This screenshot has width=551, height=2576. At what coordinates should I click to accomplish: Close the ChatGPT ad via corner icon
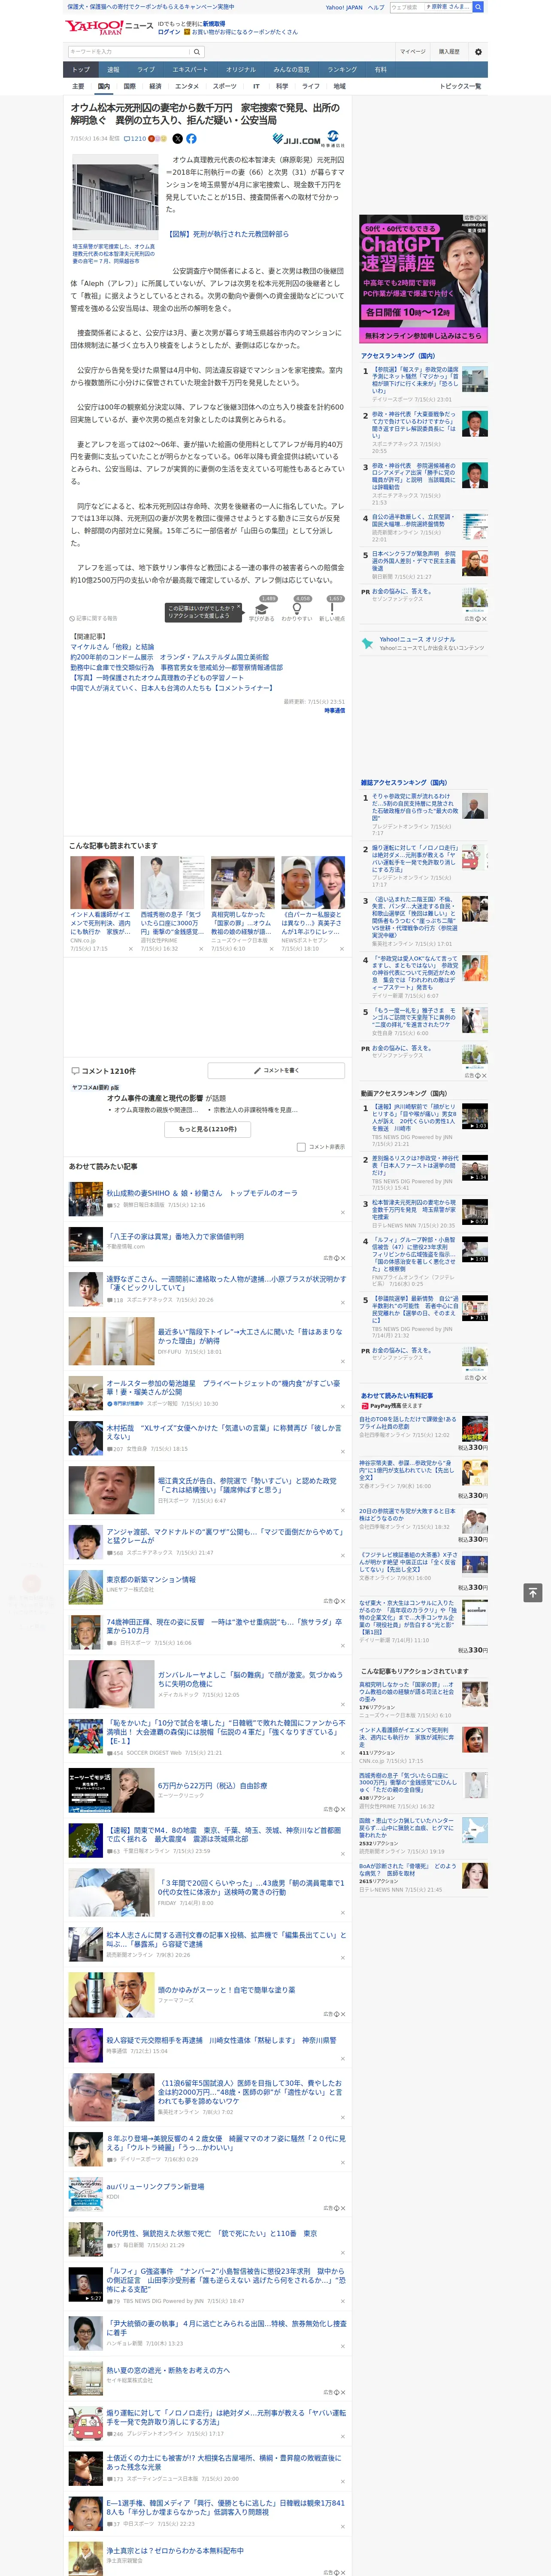tap(483, 218)
